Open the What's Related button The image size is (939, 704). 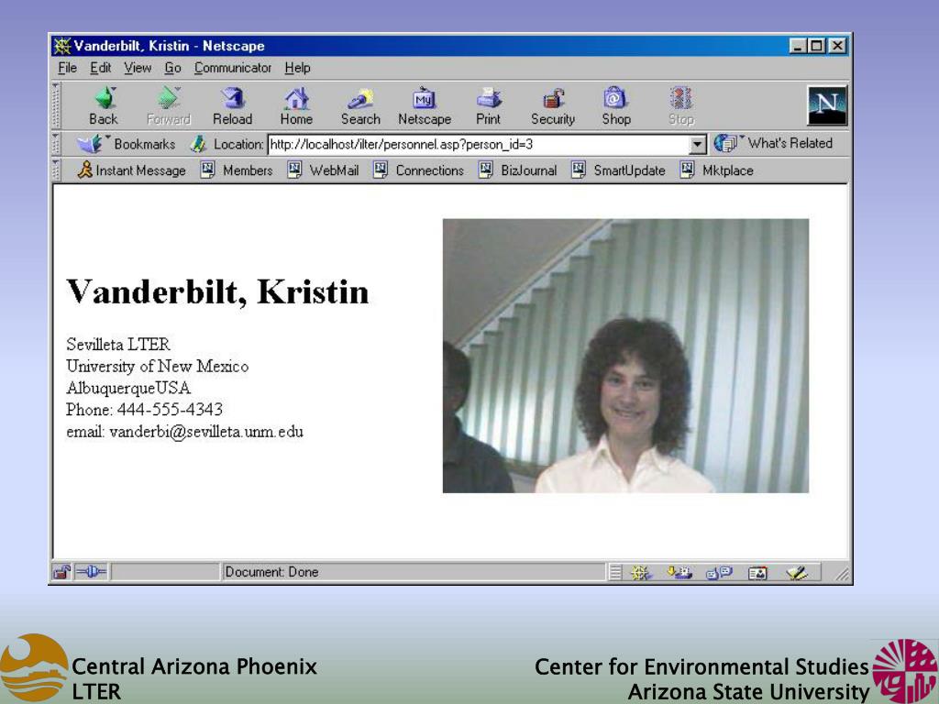773,144
